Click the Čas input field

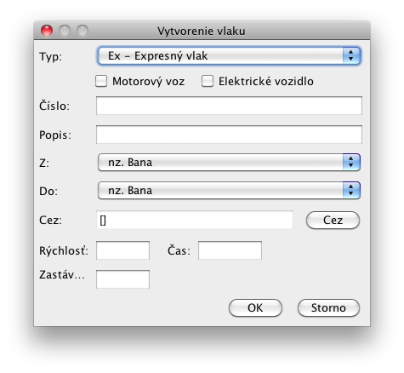pos(230,250)
